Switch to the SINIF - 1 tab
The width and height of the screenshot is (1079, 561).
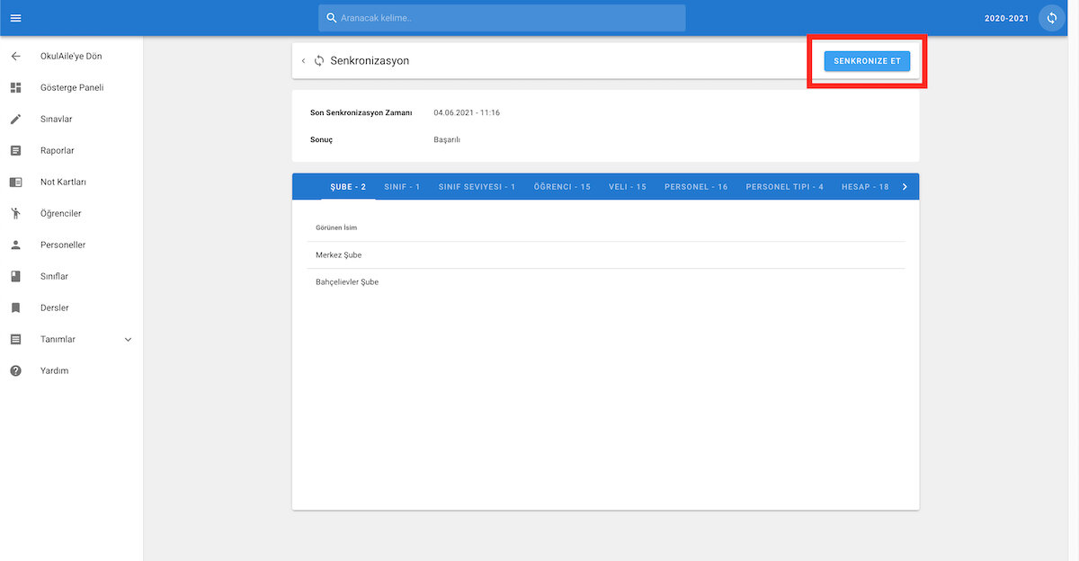tap(402, 187)
